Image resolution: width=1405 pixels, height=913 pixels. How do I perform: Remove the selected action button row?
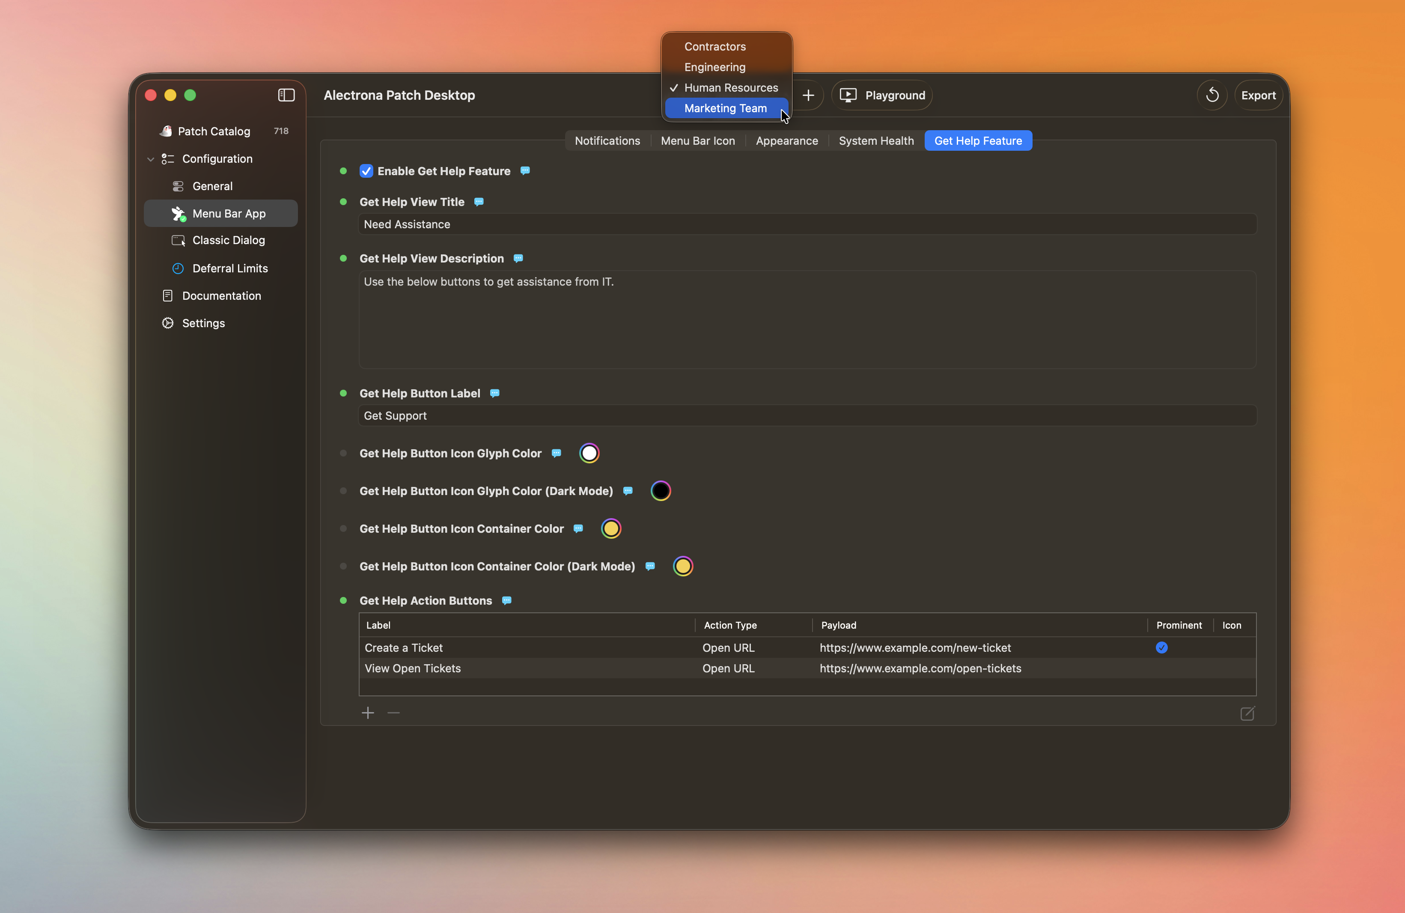[x=394, y=713]
